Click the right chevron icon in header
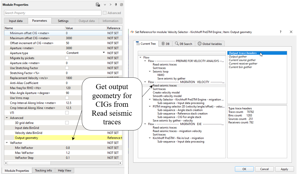The height and width of the screenshot is (174, 297). (x=110, y=5)
